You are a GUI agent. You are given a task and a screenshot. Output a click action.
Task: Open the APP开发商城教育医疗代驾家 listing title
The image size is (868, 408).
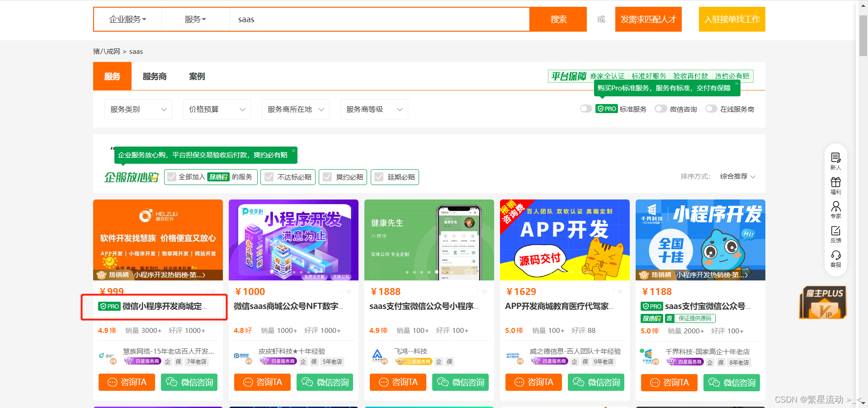(560, 306)
